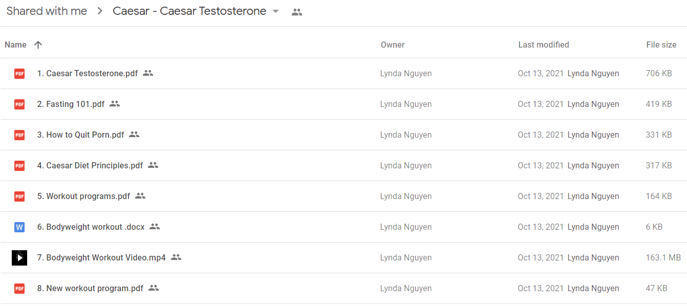Image resolution: width=687 pixels, height=306 pixels.
Task: Open the folder dropdown arrow after Caesar Testosterone
Action: click(275, 11)
